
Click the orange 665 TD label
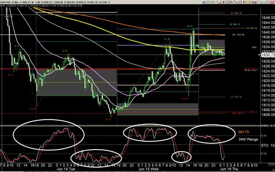click(x=244, y=132)
